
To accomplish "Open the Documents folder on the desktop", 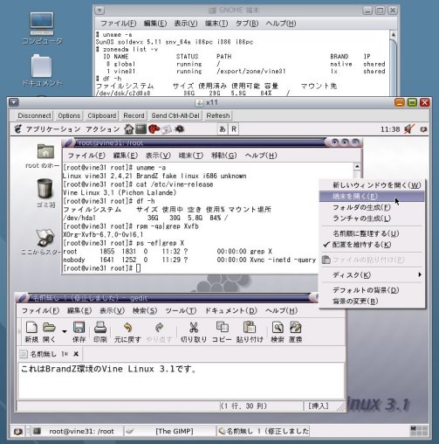I will click(42, 70).
